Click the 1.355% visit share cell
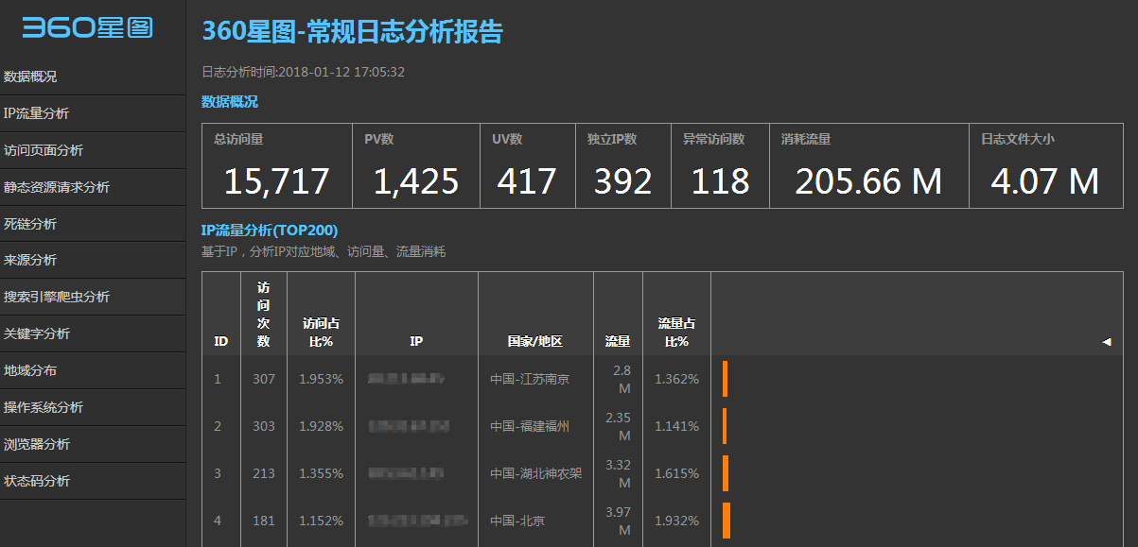 click(322, 473)
